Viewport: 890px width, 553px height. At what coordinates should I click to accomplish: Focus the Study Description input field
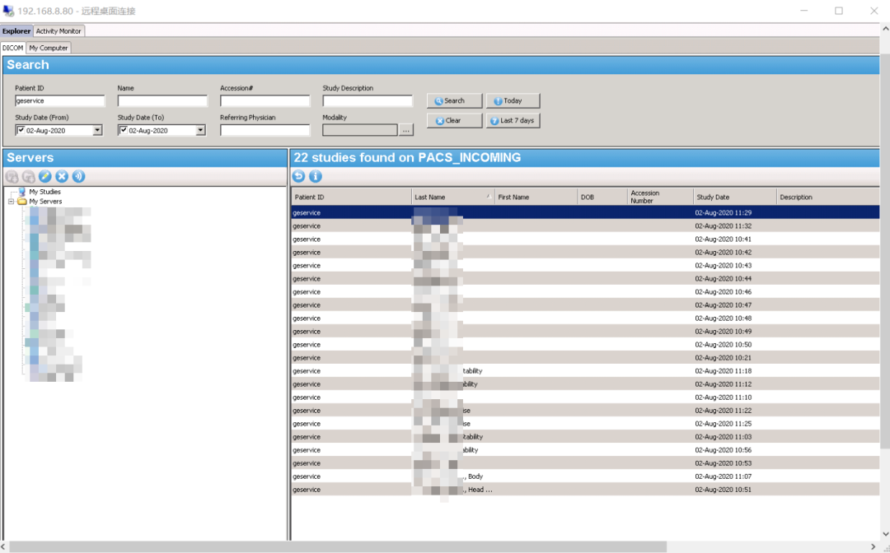[368, 101]
